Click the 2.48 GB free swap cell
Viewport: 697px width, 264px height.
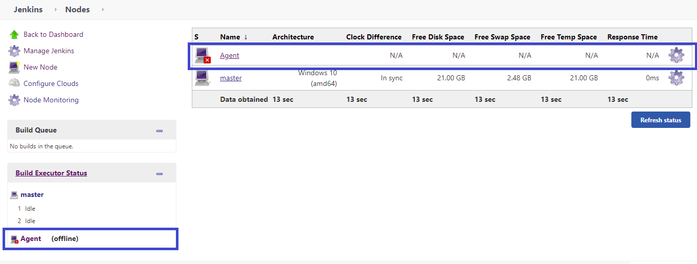pyautogui.click(x=519, y=78)
